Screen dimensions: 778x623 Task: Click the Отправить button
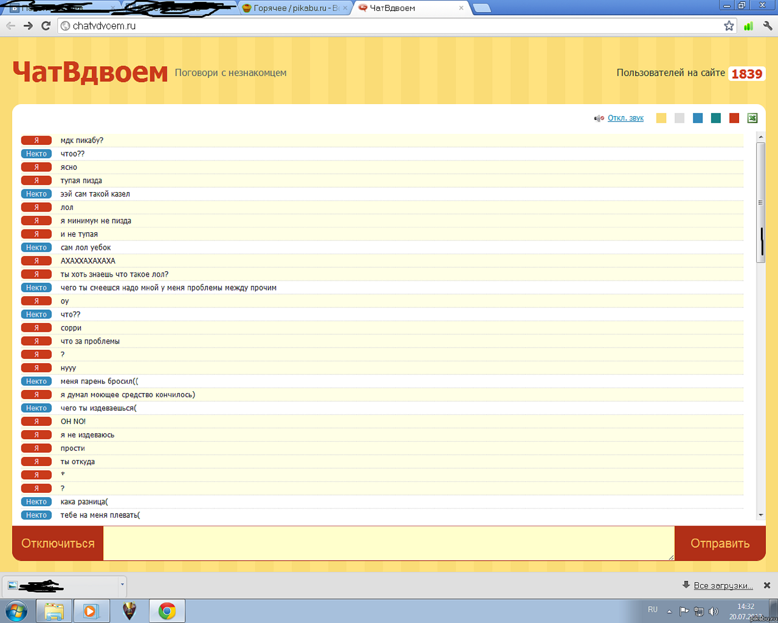720,543
